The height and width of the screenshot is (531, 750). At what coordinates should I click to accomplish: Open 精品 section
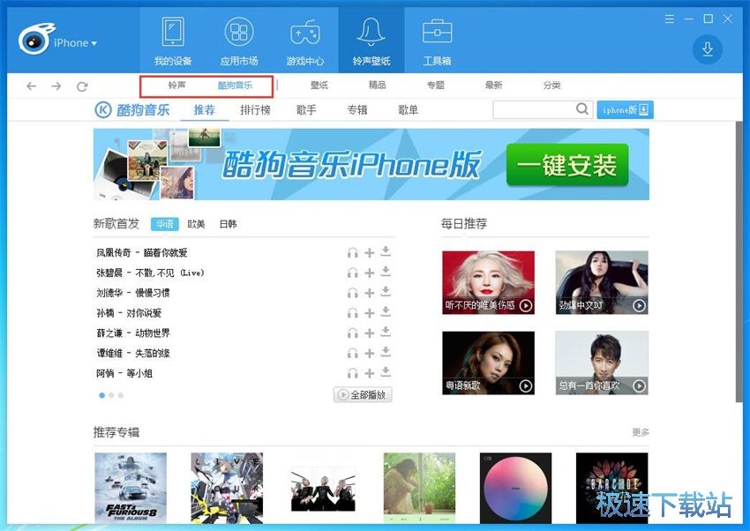coord(377,85)
